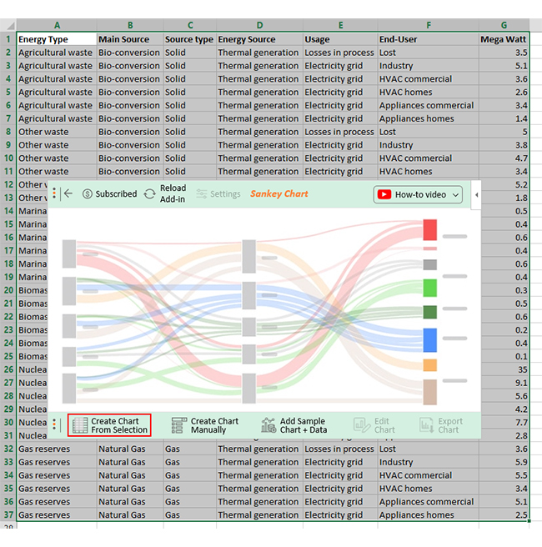Click Appliances commercial cell in row 6
Screen dimensions: 542x547
click(x=429, y=105)
